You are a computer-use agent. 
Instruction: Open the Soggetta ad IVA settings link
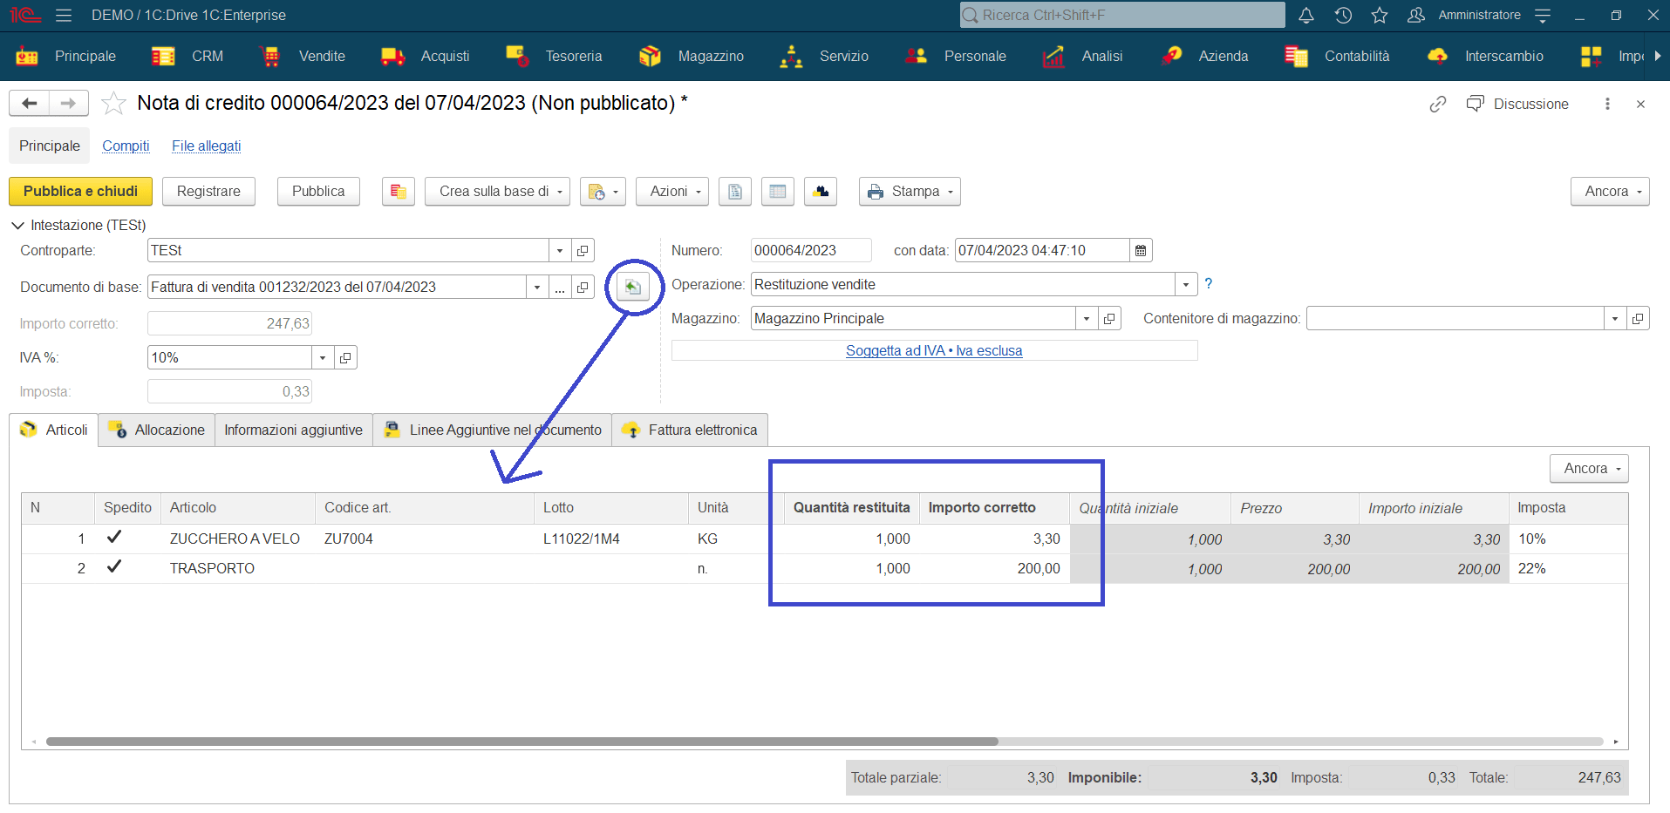pyautogui.click(x=934, y=350)
